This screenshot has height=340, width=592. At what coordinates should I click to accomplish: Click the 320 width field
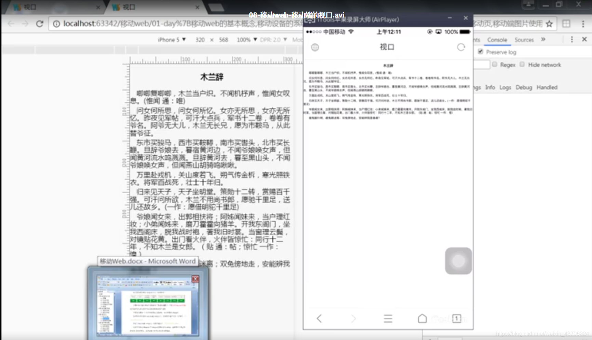(x=200, y=40)
